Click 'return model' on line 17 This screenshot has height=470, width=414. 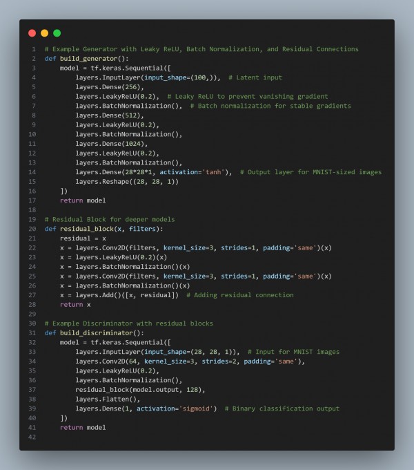[83, 200]
